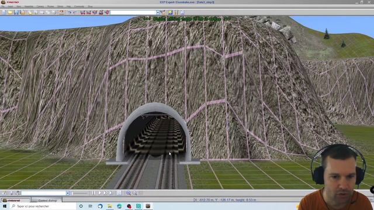Open the toolbar combo box dropdown arrow
Viewport: 374px width, 210px height.
[x=158, y=12]
